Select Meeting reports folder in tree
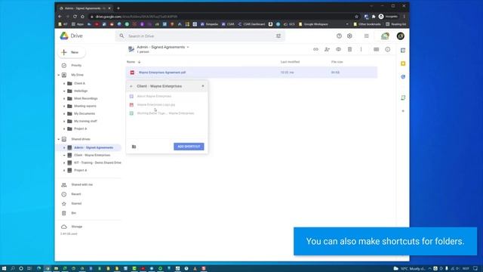Image resolution: width=483 pixels, height=272 pixels. tap(85, 106)
